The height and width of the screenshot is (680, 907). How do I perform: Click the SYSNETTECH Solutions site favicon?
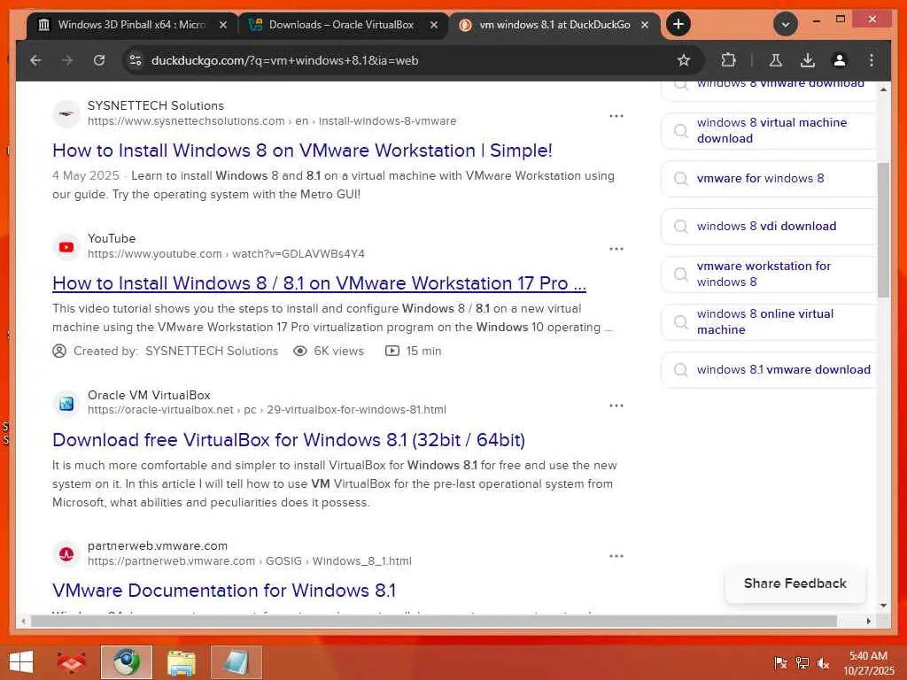coord(66,113)
